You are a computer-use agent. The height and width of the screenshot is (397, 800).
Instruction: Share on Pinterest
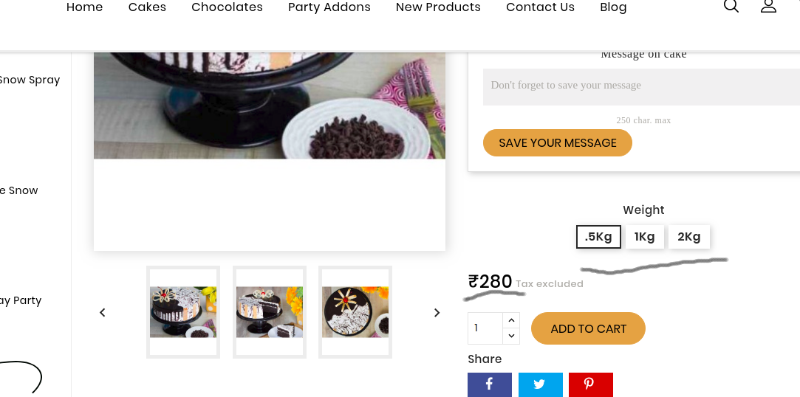(590, 384)
